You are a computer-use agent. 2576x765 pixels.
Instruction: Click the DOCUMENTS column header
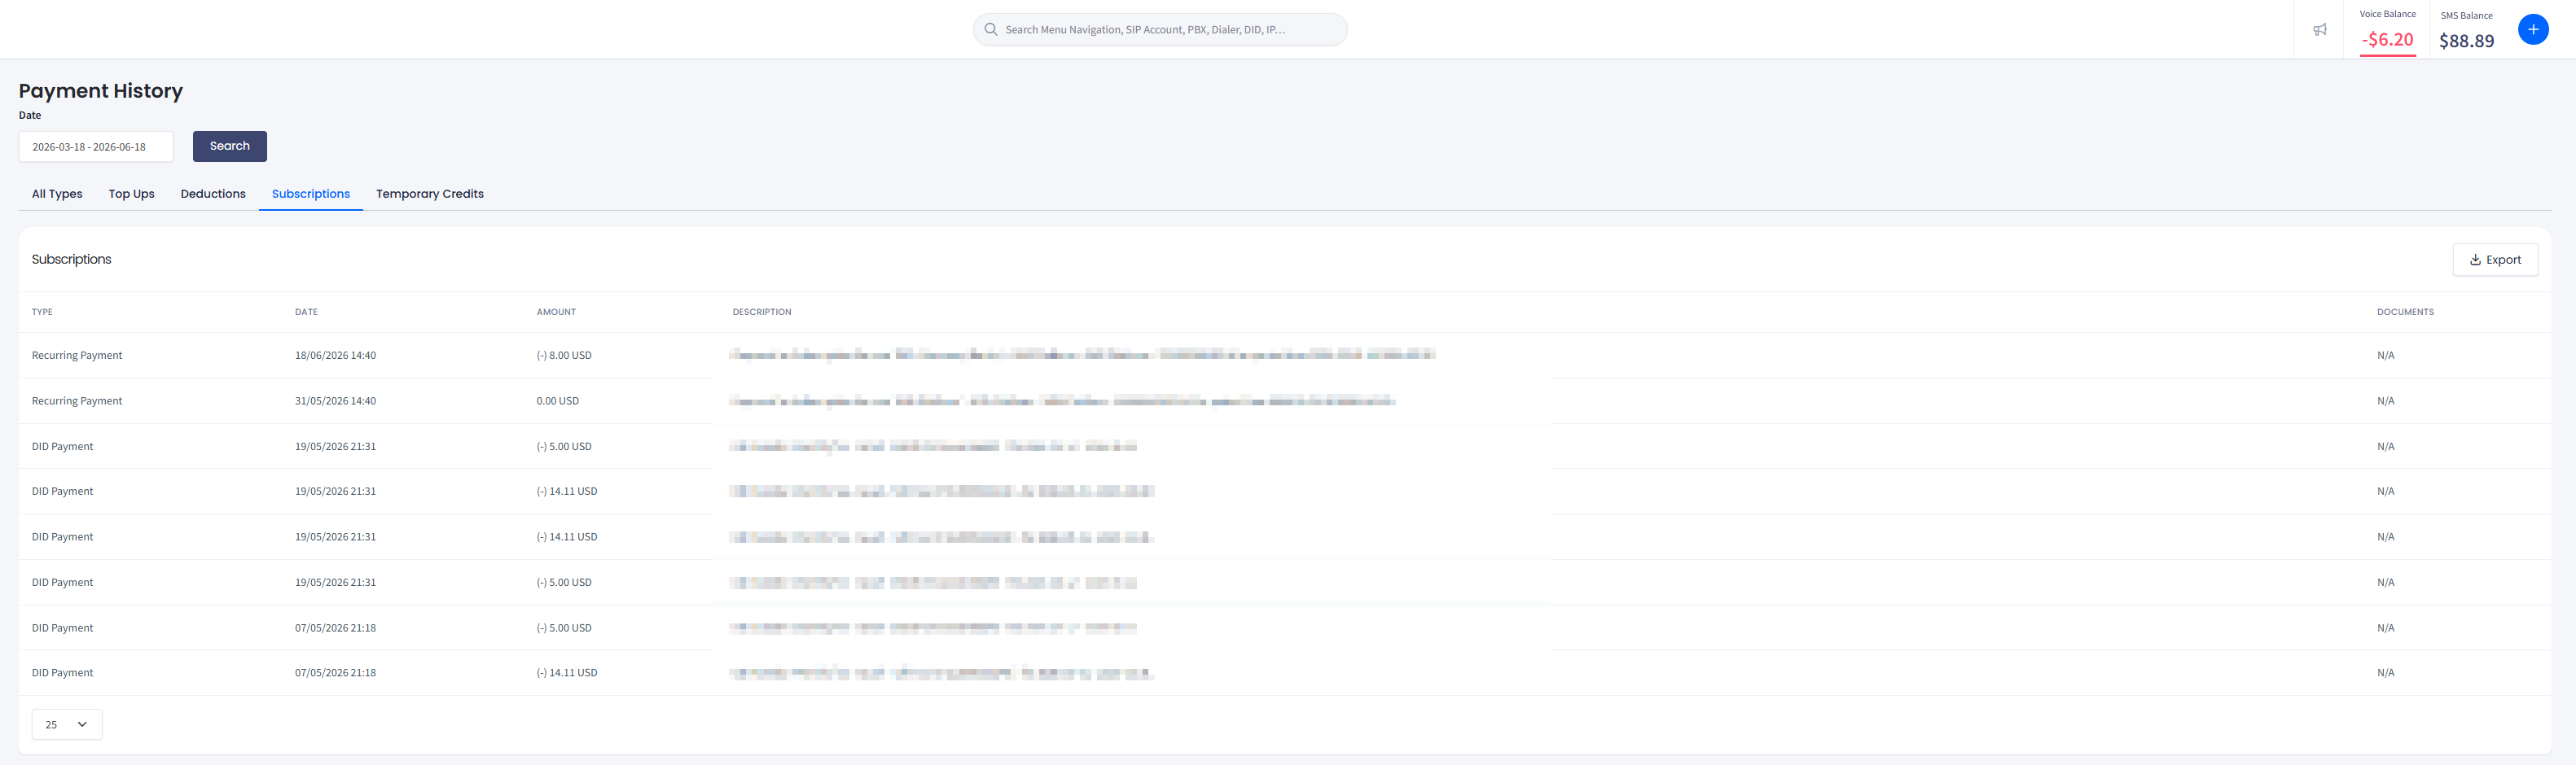point(2405,313)
